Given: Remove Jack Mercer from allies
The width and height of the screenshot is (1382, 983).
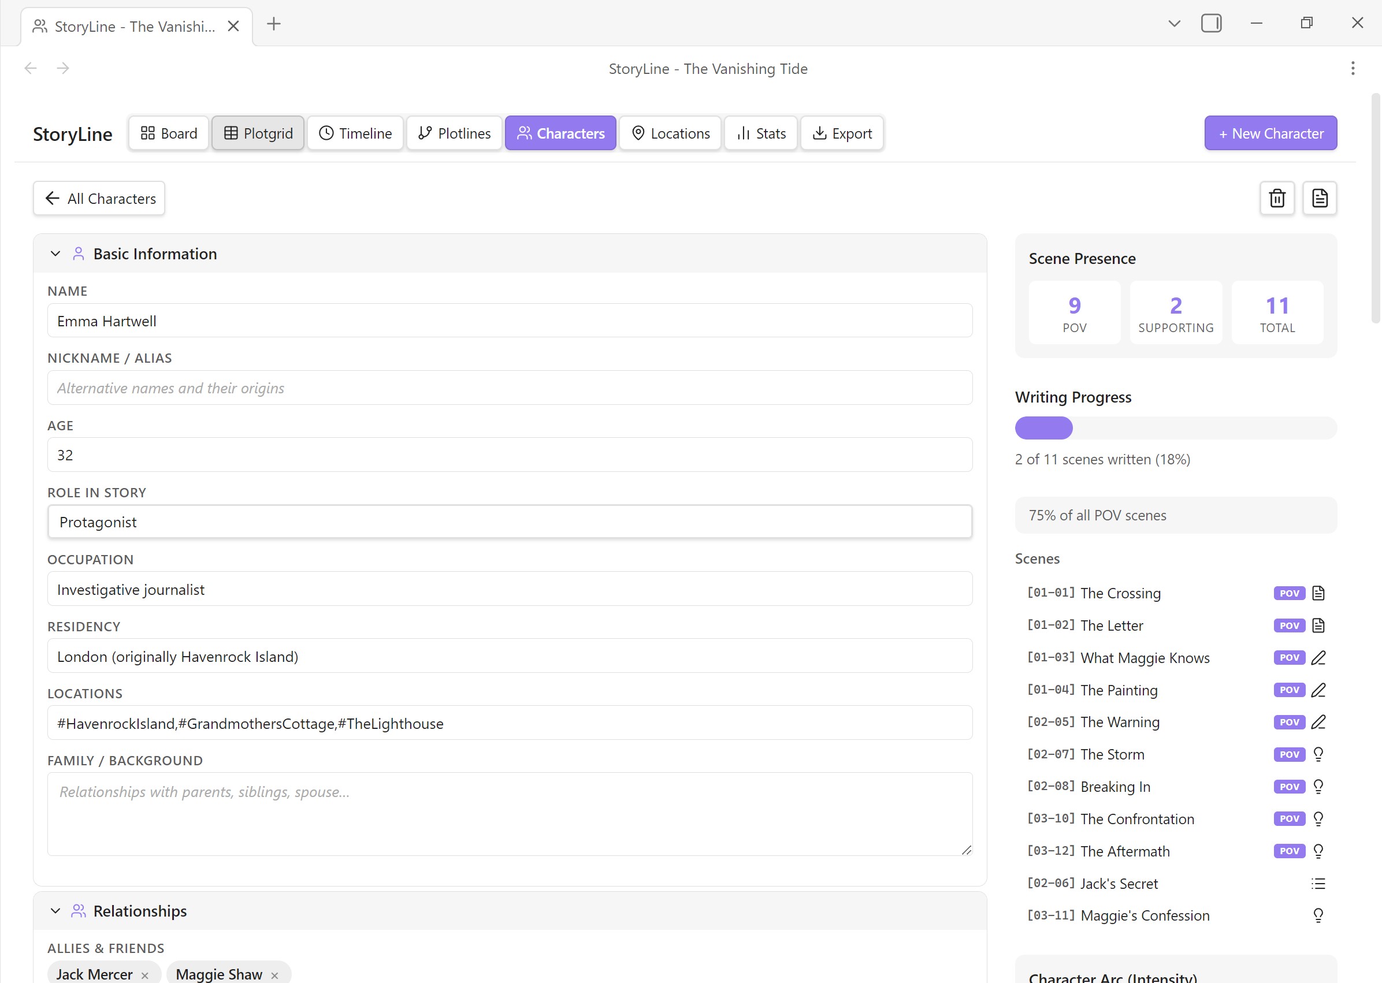Looking at the screenshot, I should (x=144, y=975).
